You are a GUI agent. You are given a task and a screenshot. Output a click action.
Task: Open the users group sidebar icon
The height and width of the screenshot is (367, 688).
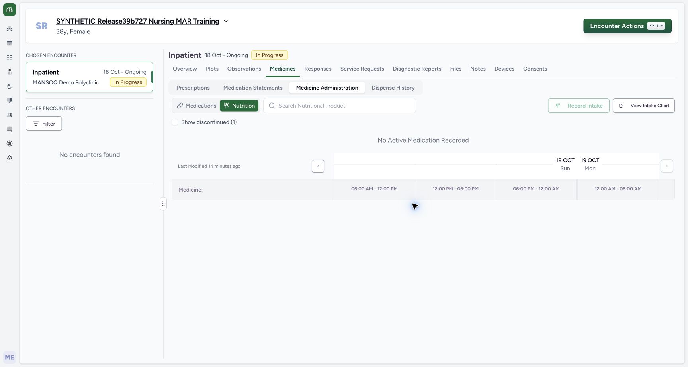tap(10, 115)
